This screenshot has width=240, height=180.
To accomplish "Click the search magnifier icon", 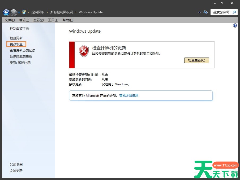I will point(234,12).
